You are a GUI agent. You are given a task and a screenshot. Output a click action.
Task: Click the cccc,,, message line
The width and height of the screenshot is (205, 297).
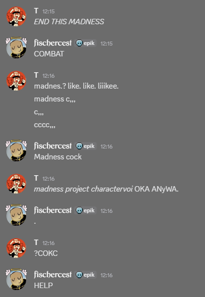point(45,125)
